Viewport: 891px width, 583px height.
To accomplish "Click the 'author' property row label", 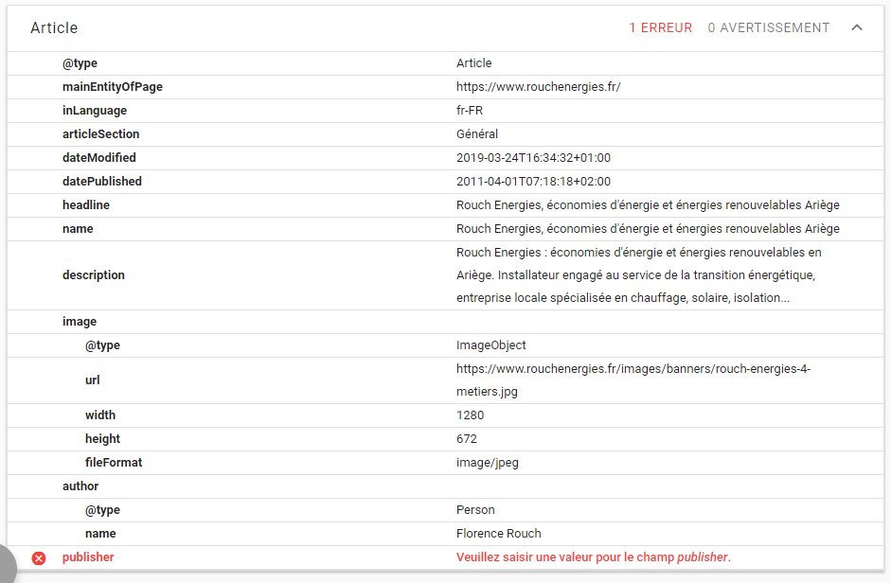I will pyautogui.click(x=80, y=486).
